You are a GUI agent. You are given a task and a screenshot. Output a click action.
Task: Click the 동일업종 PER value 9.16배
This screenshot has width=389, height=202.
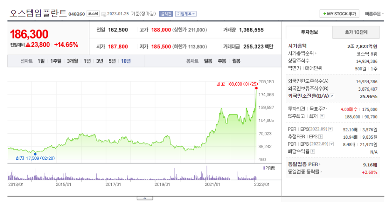[370, 165]
